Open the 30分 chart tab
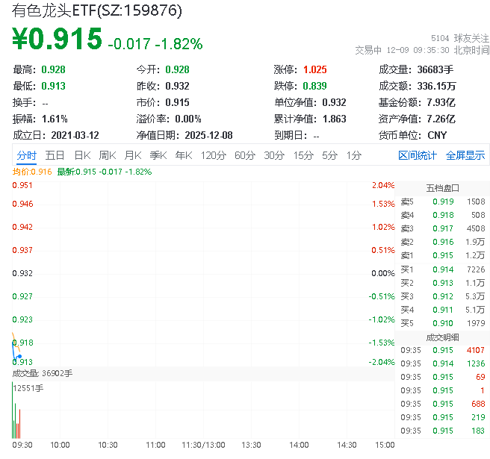The image size is (490, 459). click(x=274, y=155)
